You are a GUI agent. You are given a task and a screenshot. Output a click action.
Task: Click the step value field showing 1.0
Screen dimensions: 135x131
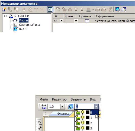(54, 107)
